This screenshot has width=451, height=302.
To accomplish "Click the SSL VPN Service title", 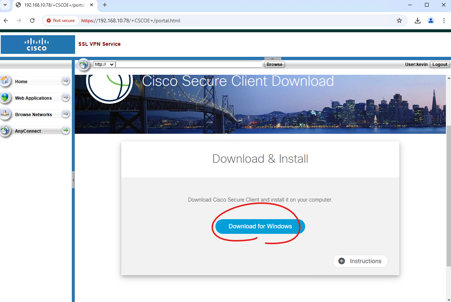I will point(99,44).
